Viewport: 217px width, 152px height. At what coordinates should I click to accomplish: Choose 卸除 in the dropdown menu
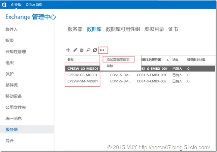pyautogui.click(x=110, y=66)
